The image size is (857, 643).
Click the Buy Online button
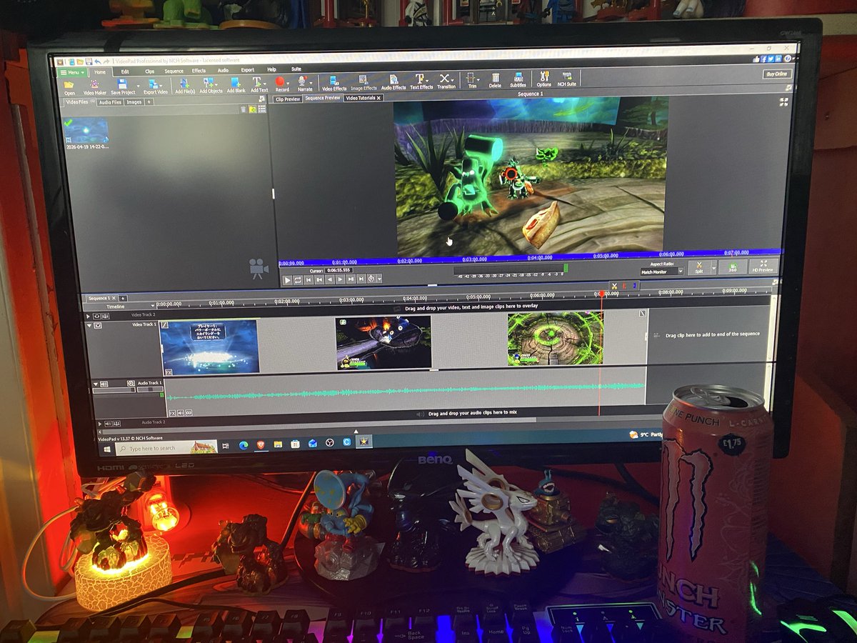tap(776, 74)
